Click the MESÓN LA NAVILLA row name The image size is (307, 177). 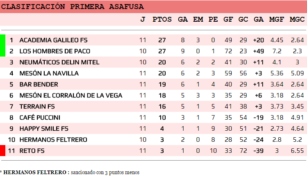coord(49,73)
